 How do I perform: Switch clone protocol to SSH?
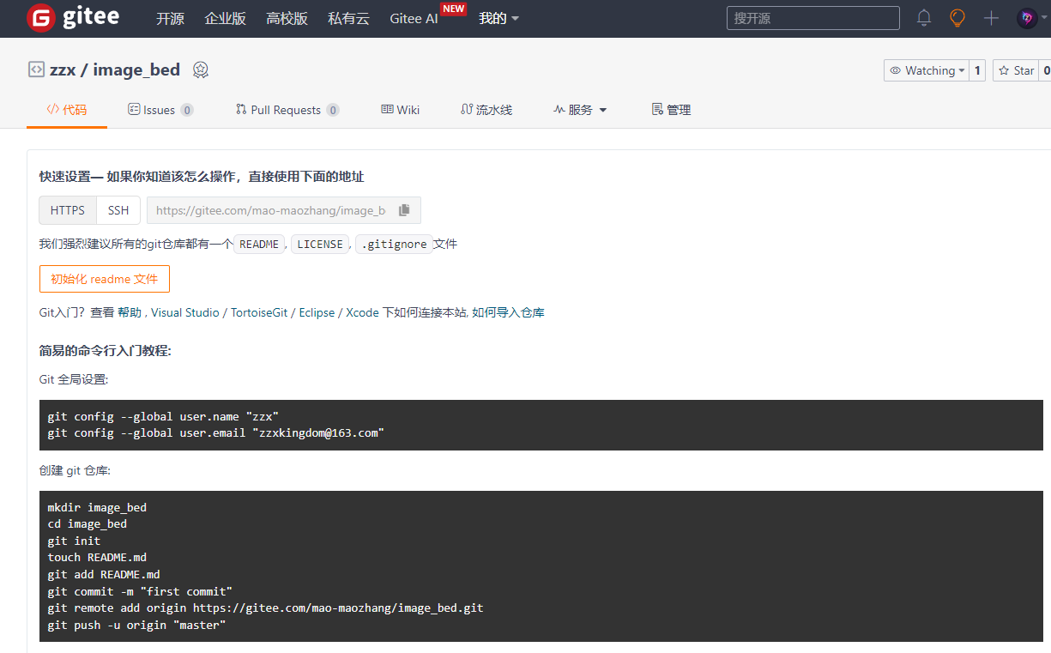coord(118,209)
